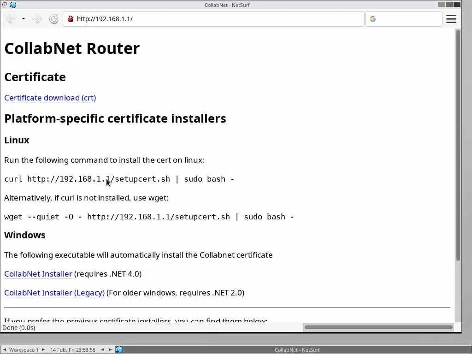Open the CollabNet Installer link

click(x=38, y=274)
